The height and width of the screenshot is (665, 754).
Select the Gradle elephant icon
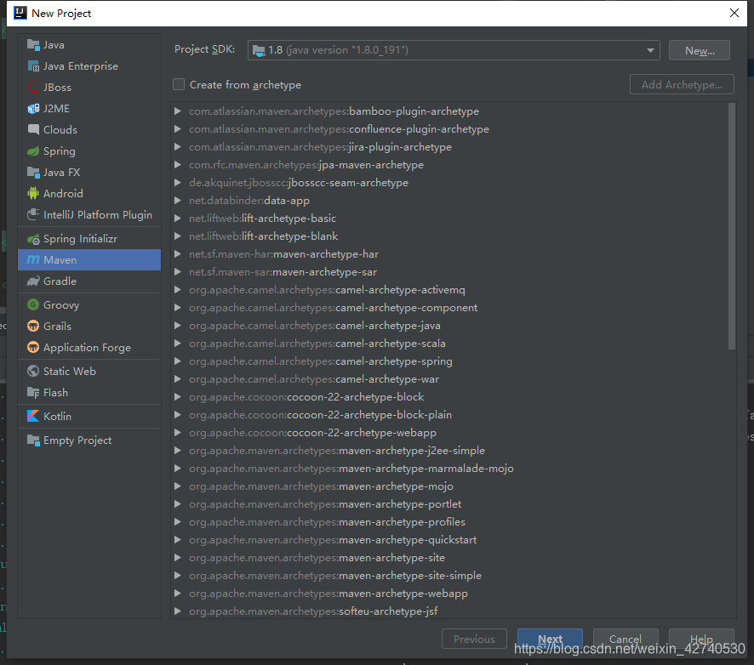pyautogui.click(x=33, y=281)
